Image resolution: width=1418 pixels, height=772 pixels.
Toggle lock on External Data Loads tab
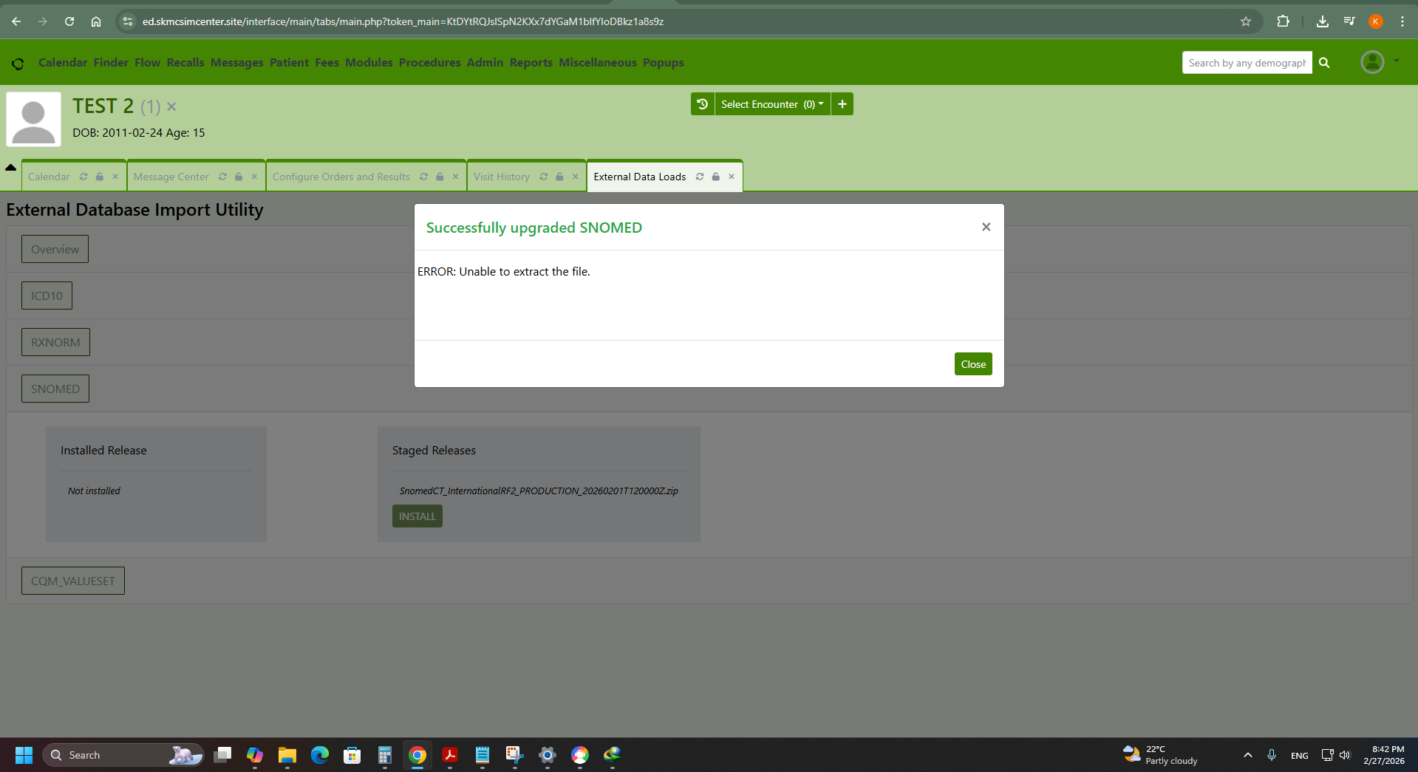point(716,177)
